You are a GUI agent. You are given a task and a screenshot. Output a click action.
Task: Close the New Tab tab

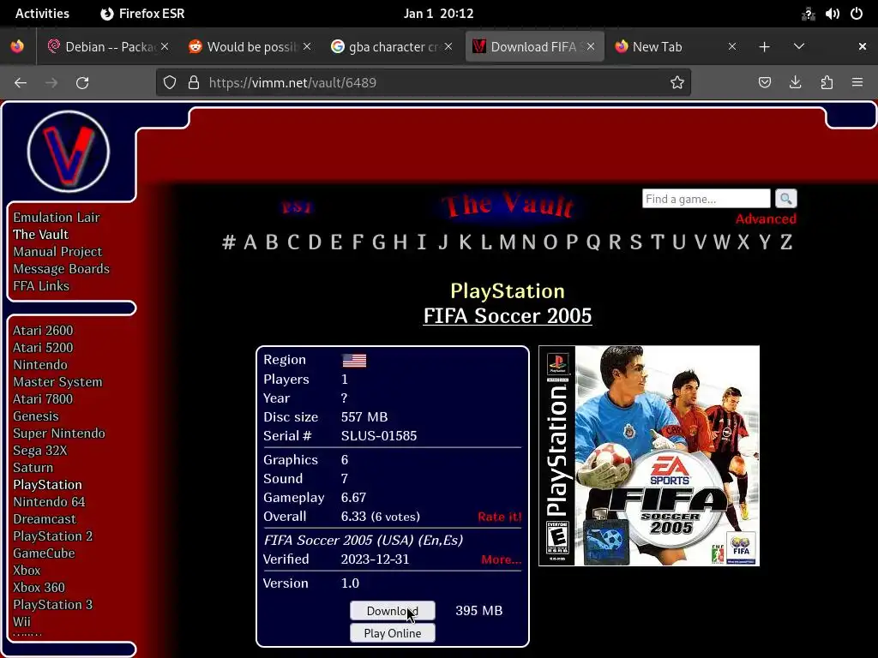coord(732,46)
